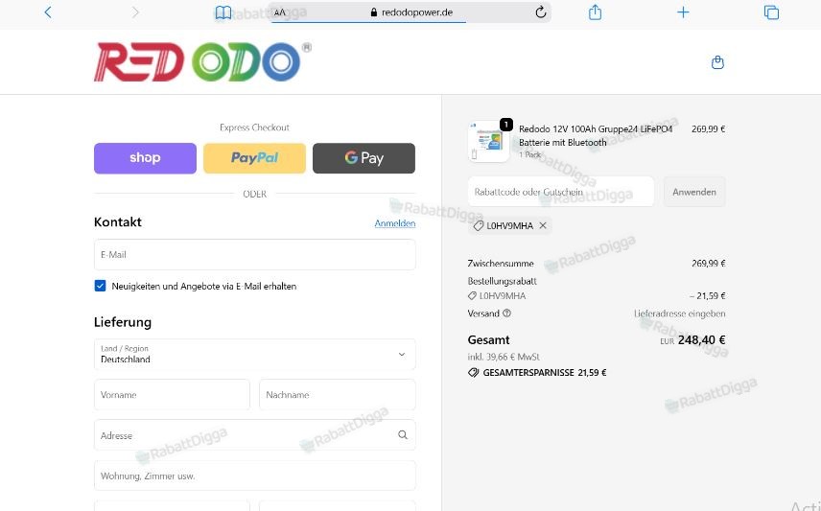Click the product price 269,99 € beside title

tap(709, 128)
